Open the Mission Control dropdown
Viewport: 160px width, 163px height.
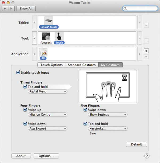click(x=47, y=115)
